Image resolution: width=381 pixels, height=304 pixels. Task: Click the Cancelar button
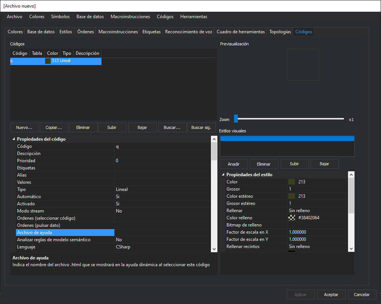362,295
